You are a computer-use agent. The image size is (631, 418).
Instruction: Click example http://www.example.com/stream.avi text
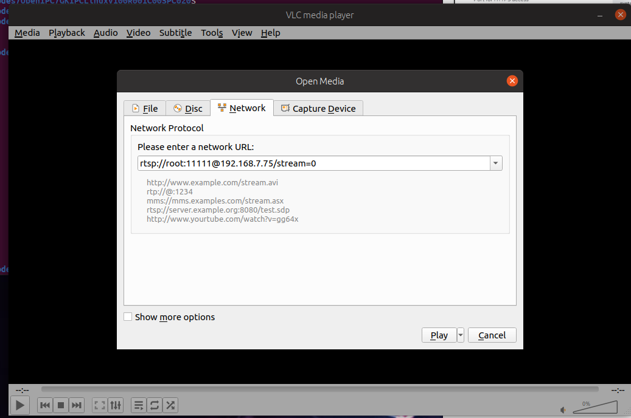point(212,182)
